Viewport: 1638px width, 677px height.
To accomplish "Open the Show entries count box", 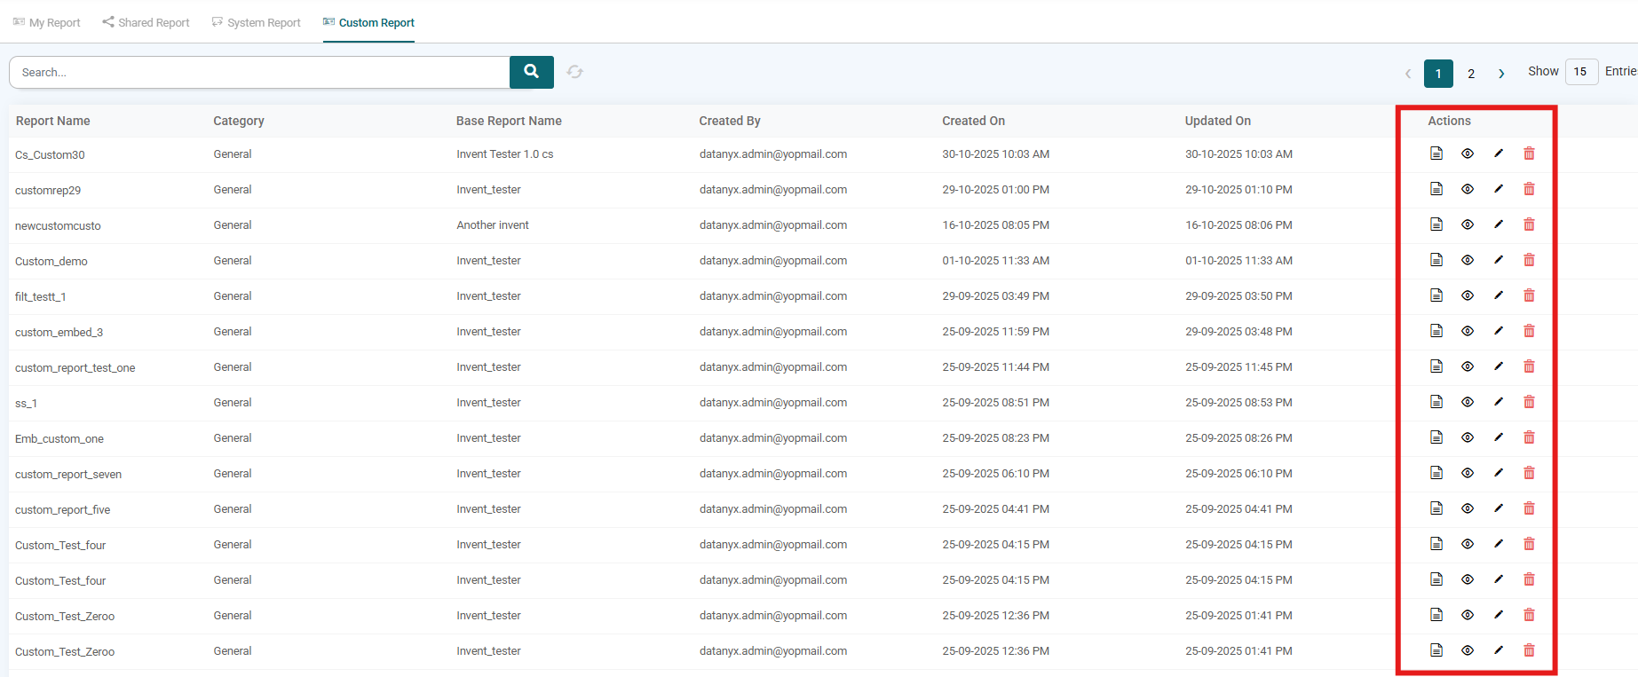I will (x=1581, y=72).
